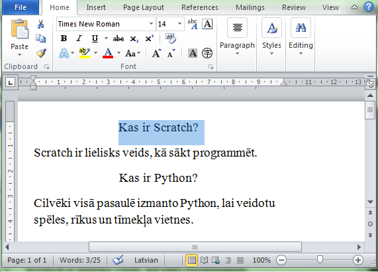Open the font size dropdown arrow
This screenshot has height=272, width=378.
(179, 24)
